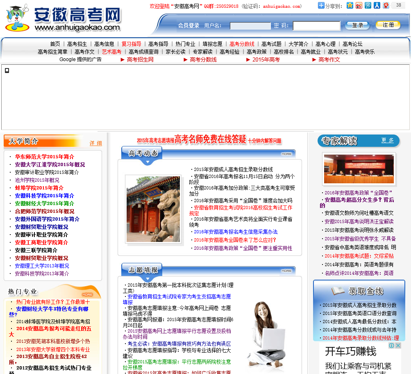Viewport: 411px width, 374px height.
Task: Open MORE in 热门专业 section
Action: (87, 295)
